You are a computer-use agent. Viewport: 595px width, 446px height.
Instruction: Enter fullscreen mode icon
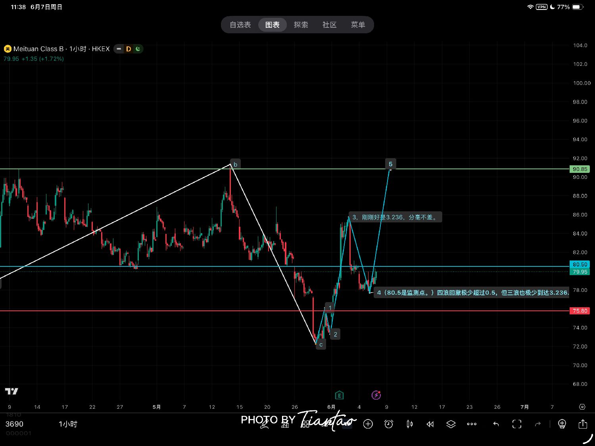click(517, 424)
